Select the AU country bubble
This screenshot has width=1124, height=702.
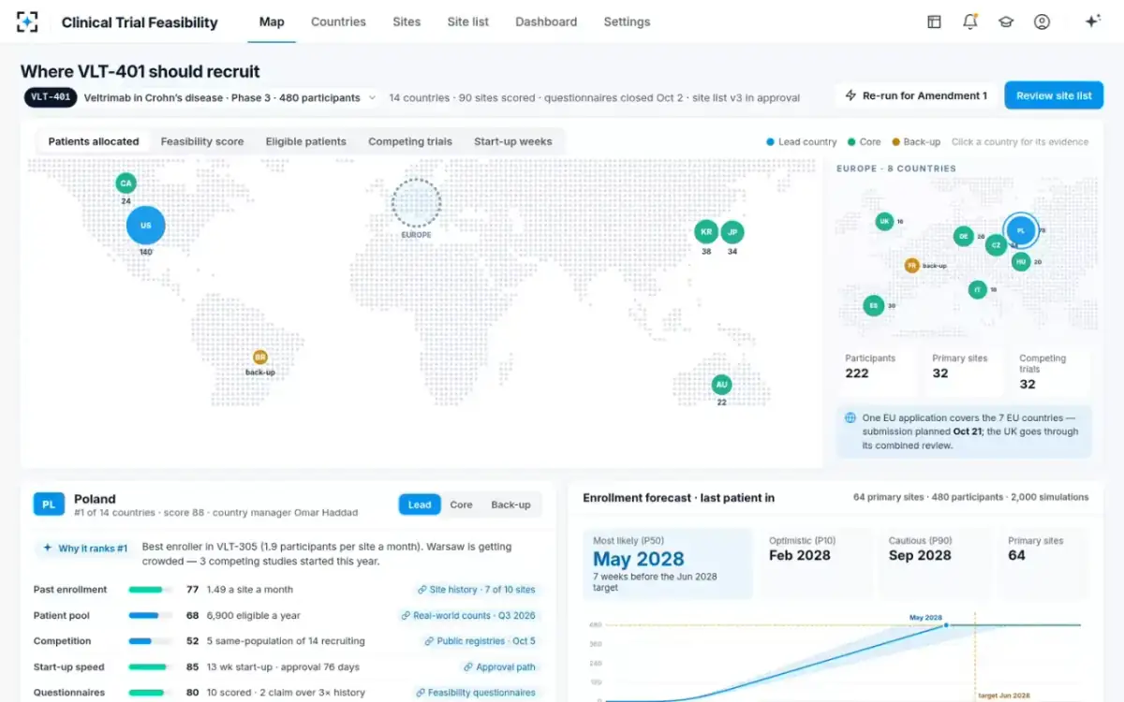click(721, 385)
